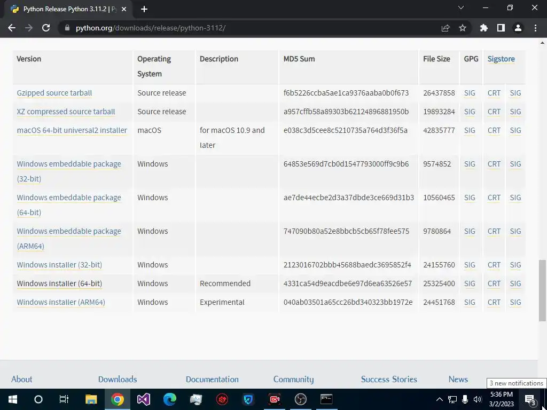Download the XZ compressed source tarball

pos(66,112)
